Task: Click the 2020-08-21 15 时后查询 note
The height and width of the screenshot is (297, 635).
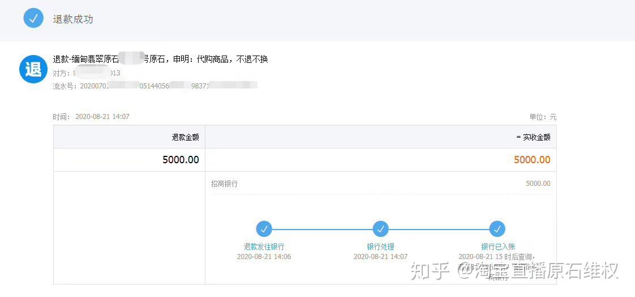Action: pos(497,257)
